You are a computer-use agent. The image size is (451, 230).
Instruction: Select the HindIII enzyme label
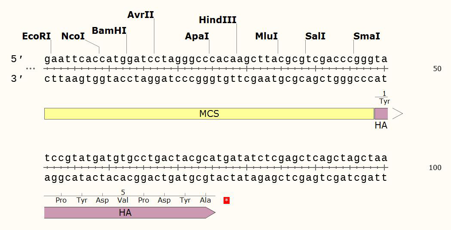(218, 20)
